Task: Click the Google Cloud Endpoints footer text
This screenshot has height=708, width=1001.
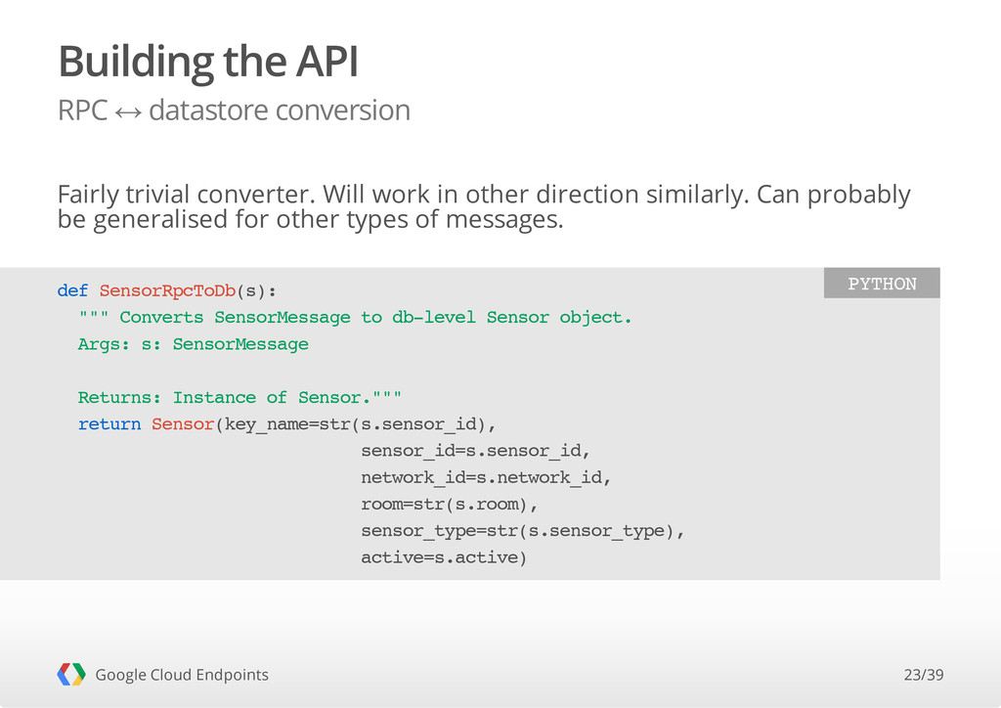Action: click(182, 675)
